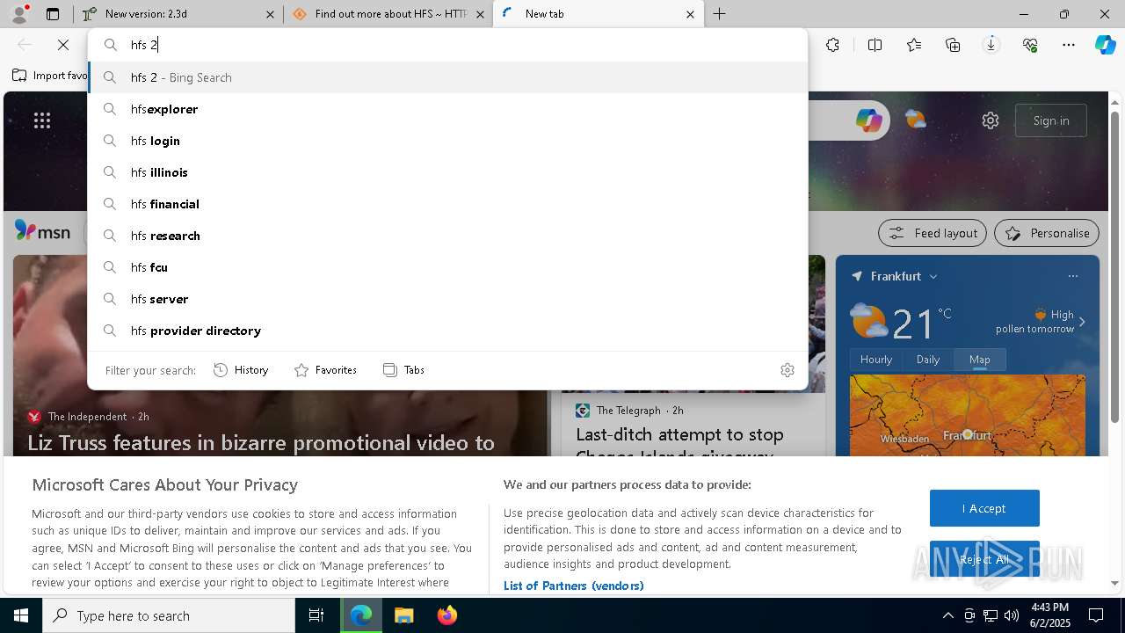Select the 'hfs provider directory' suggestion
This screenshot has width=1125, height=633.
click(448, 331)
